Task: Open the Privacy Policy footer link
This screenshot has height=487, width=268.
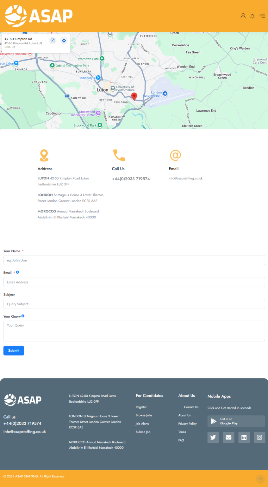Action: pos(187,424)
